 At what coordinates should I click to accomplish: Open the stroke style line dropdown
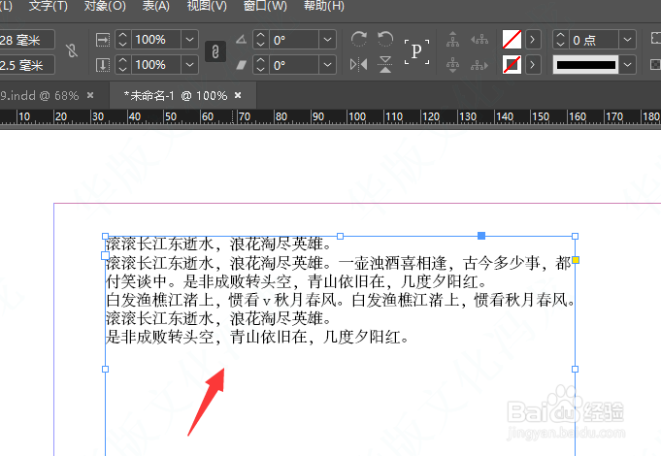(628, 65)
